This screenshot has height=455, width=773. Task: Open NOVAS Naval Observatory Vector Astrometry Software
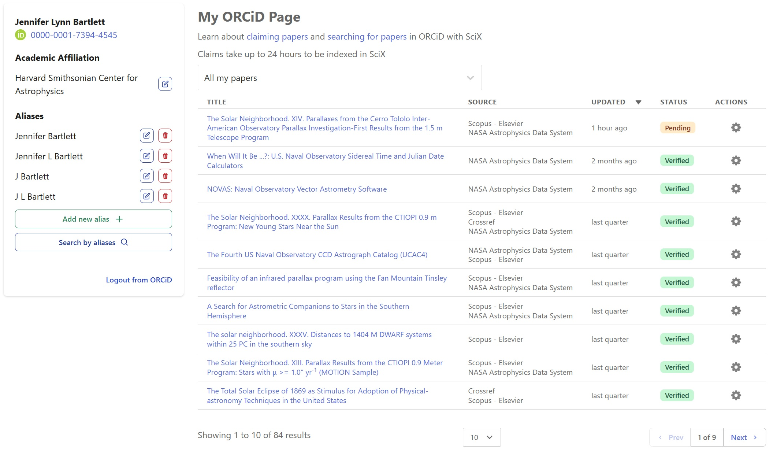click(297, 189)
